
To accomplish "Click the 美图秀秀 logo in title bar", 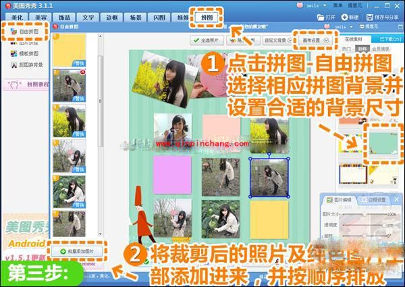I will (x=8, y=5).
